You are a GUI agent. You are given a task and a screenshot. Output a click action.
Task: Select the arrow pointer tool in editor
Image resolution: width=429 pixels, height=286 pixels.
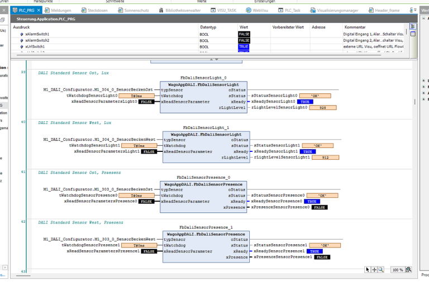coord(368,270)
